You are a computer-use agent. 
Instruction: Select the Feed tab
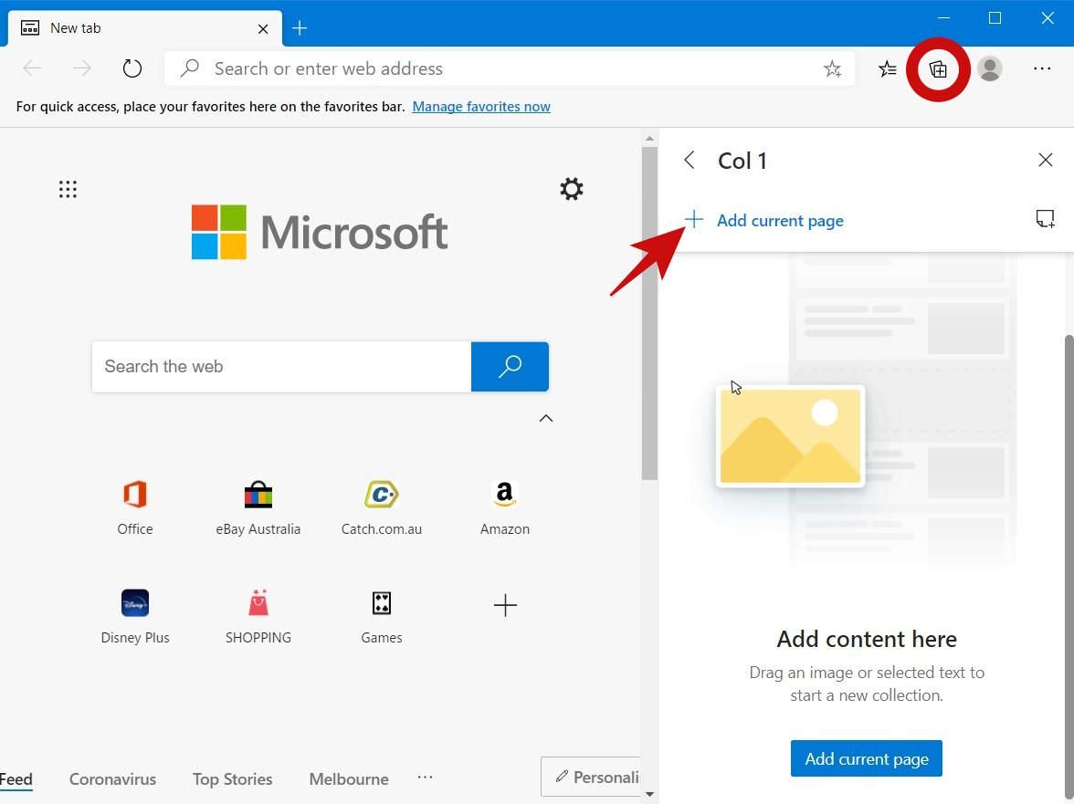click(16, 779)
